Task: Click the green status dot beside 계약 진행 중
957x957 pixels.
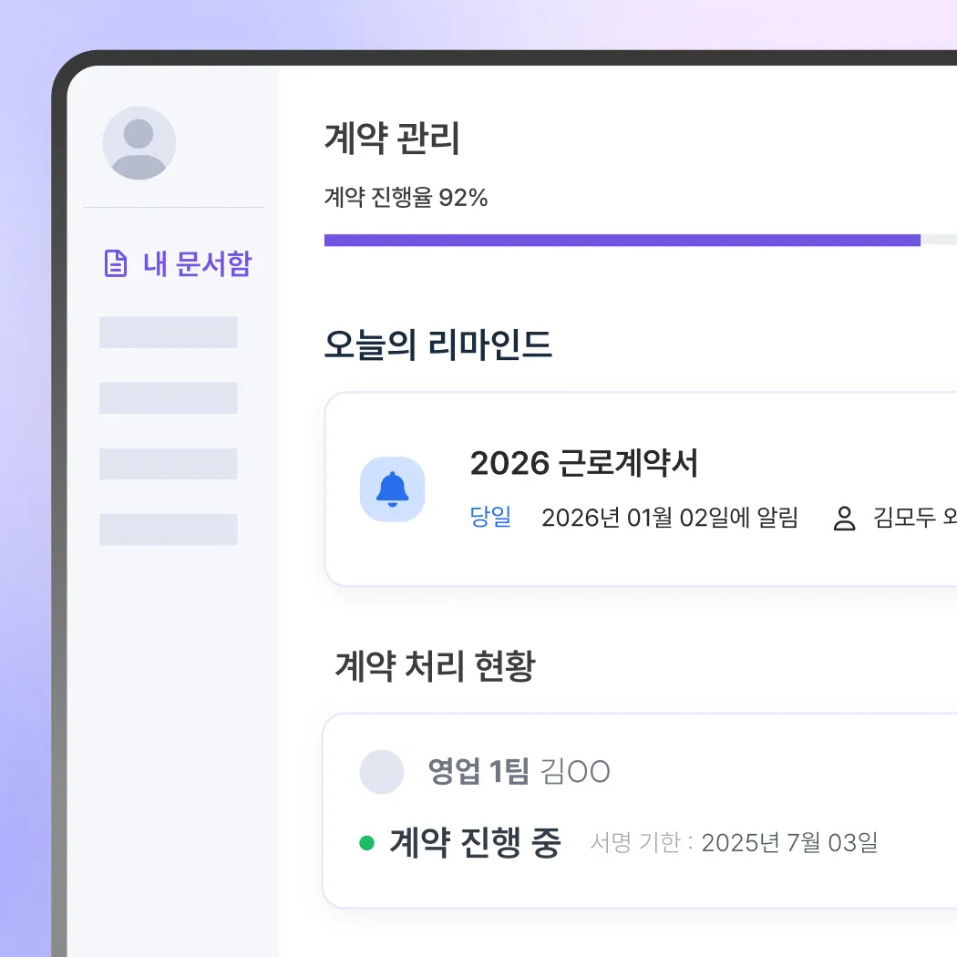Action: pyautogui.click(x=368, y=843)
